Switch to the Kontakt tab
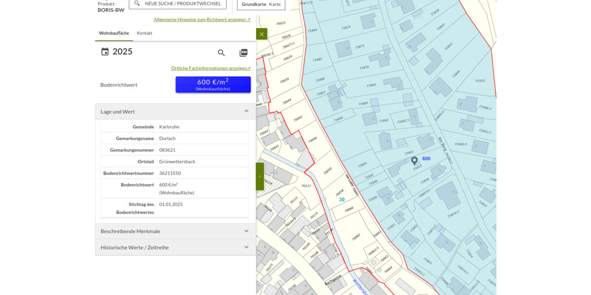The height and width of the screenshot is (295, 591). pyautogui.click(x=144, y=33)
